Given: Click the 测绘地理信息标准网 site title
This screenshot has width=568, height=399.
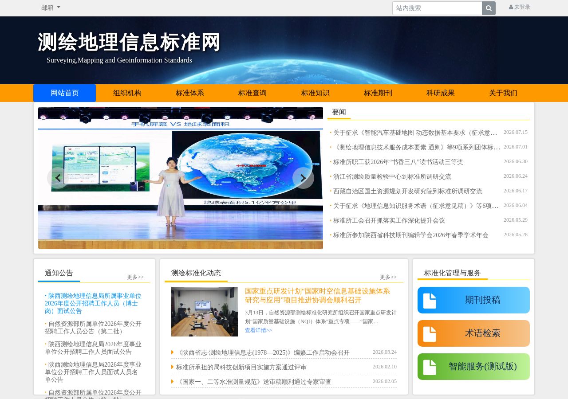Looking at the screenshot, I should (129, 43).
